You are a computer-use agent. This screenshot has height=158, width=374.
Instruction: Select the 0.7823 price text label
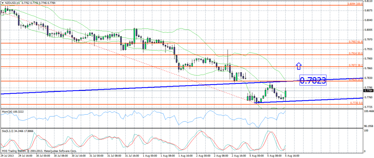pyautogui.click(x=313, y=80)
